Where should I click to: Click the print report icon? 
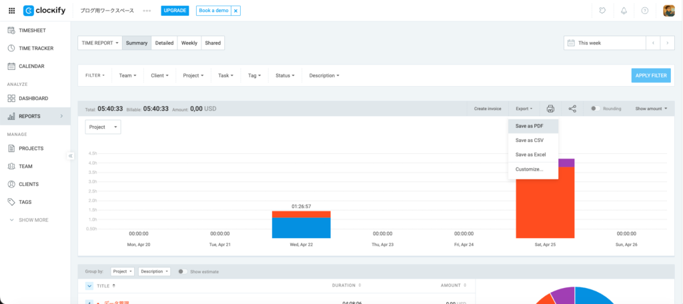tap(550, 109)
